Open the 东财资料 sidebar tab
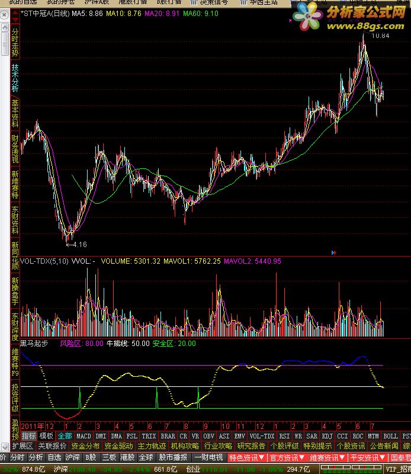The image size is (411, 474). pos(15,220)
